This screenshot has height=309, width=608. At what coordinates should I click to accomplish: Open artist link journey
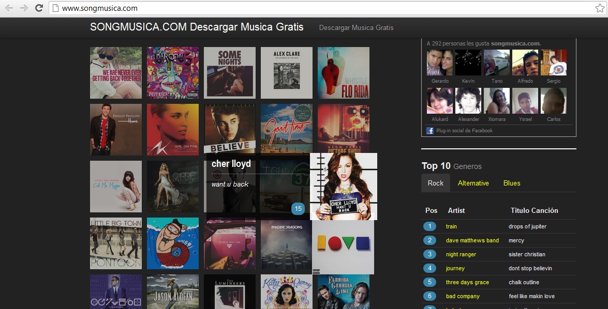click(455, 268)
